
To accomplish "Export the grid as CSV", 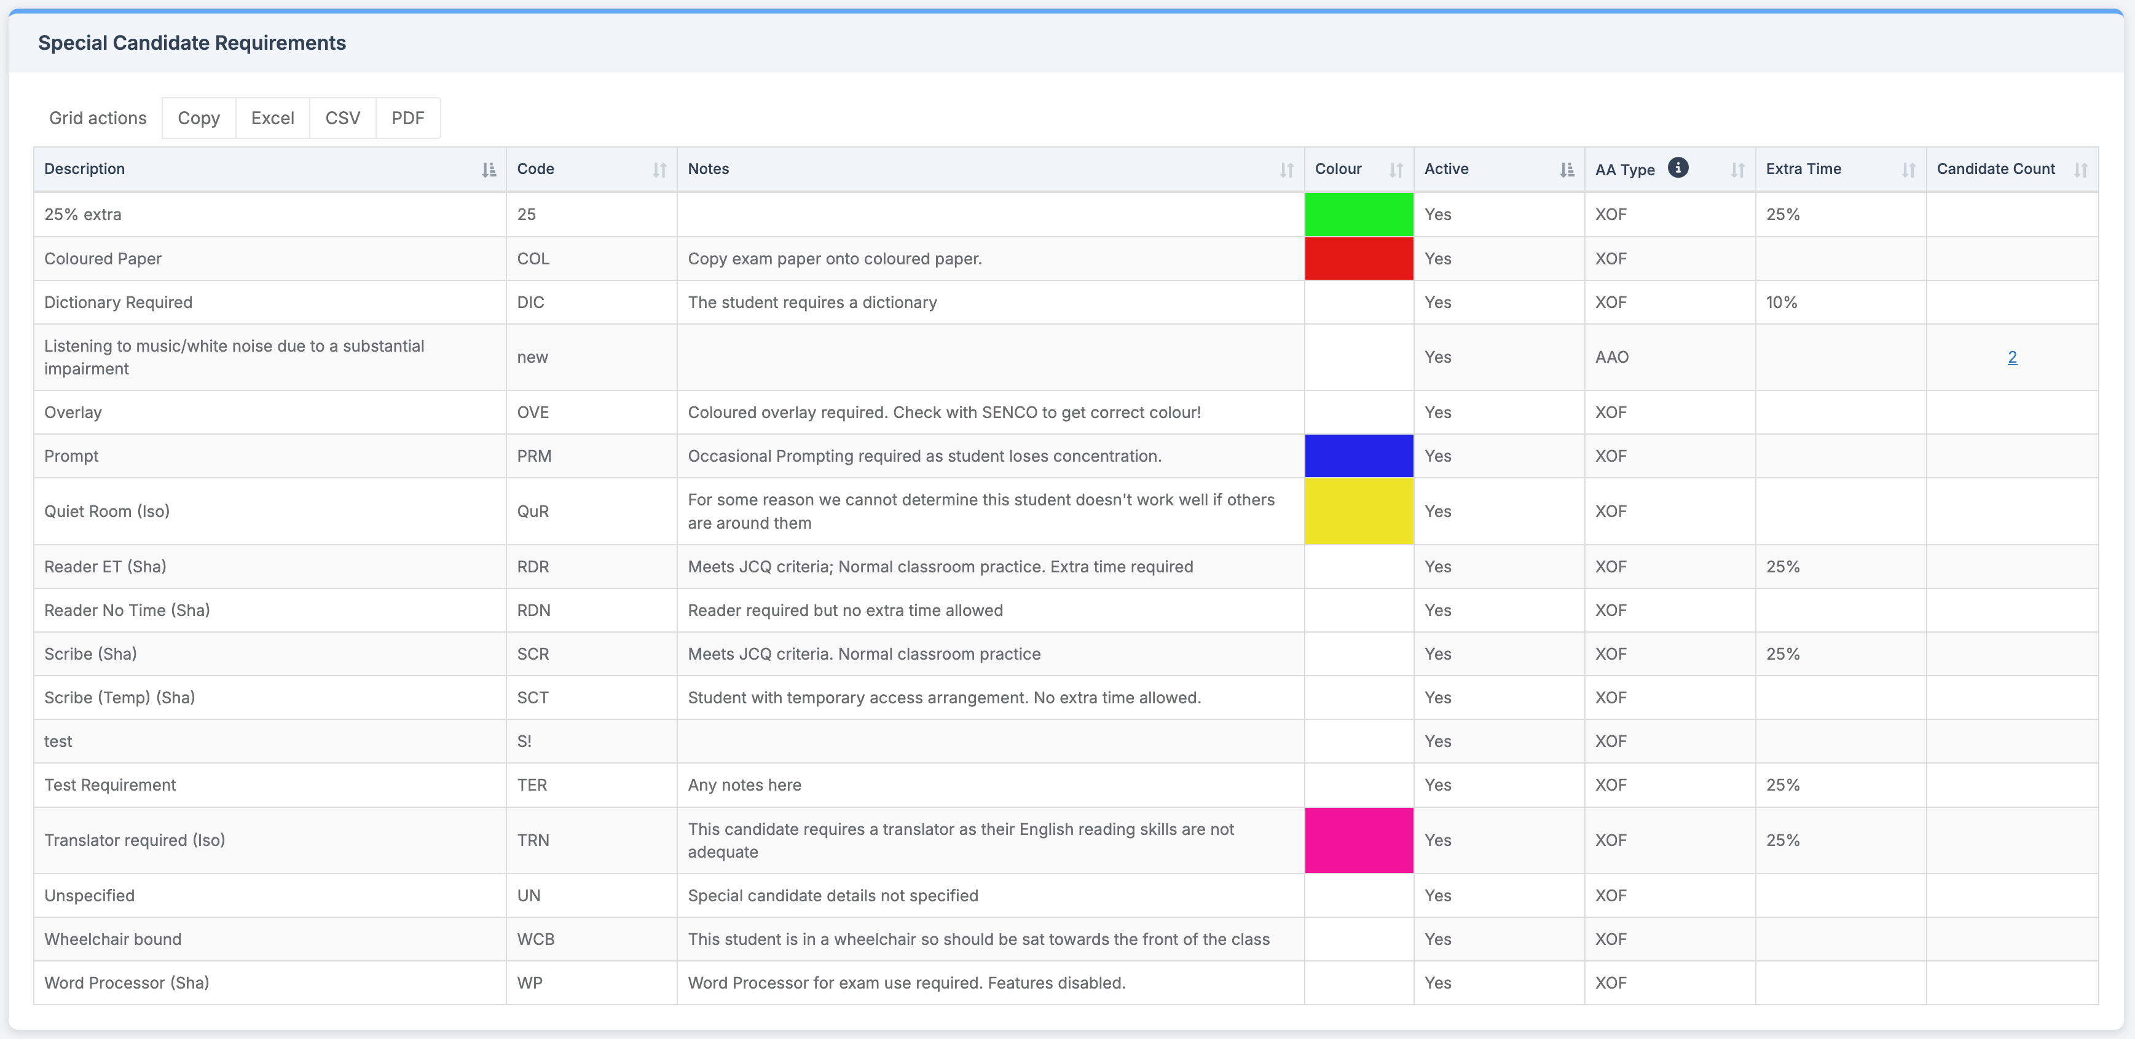I will point(342,118).
